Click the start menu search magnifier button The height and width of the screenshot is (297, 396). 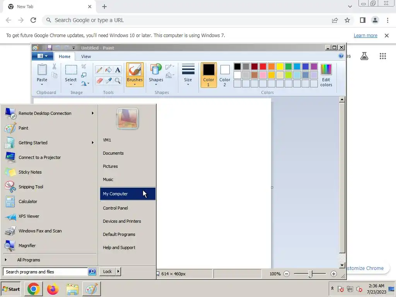tap(92, 272)
